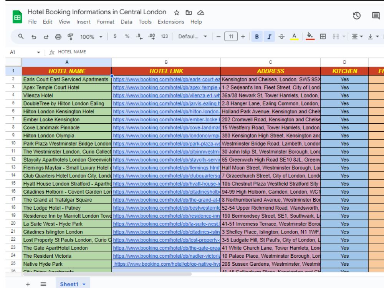Search the menus magnifier icon
This screenshot has width=384, height=288.
21,36
